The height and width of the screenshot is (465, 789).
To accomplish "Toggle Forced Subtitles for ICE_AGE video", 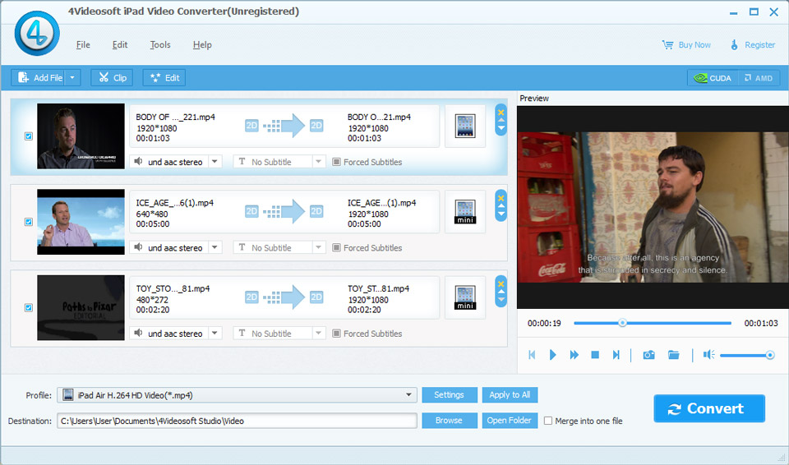I will click(336, 247).
